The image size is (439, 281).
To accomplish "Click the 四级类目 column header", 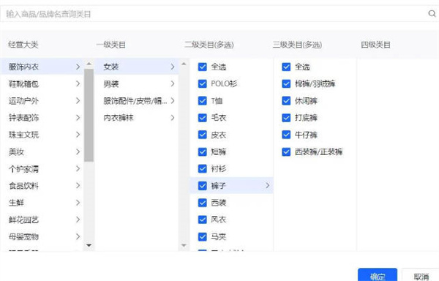I will (x=375, y=45).
